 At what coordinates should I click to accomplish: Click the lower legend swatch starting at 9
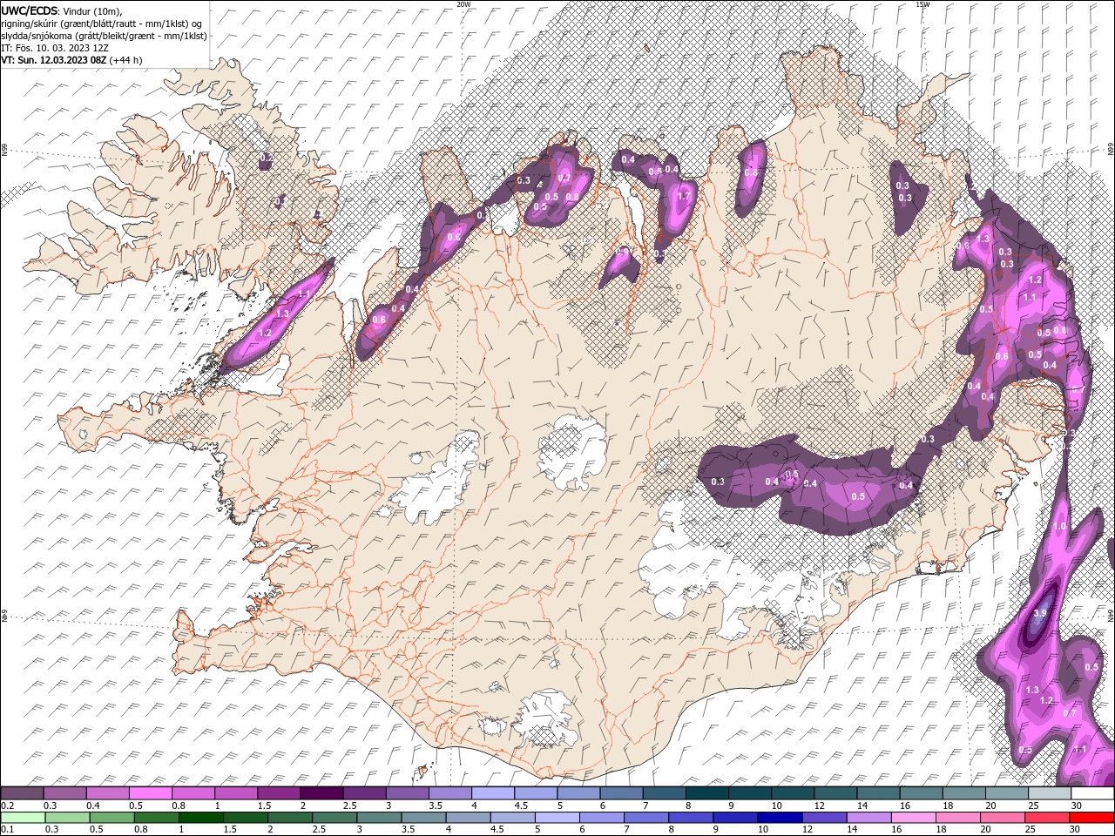point(734,818)
